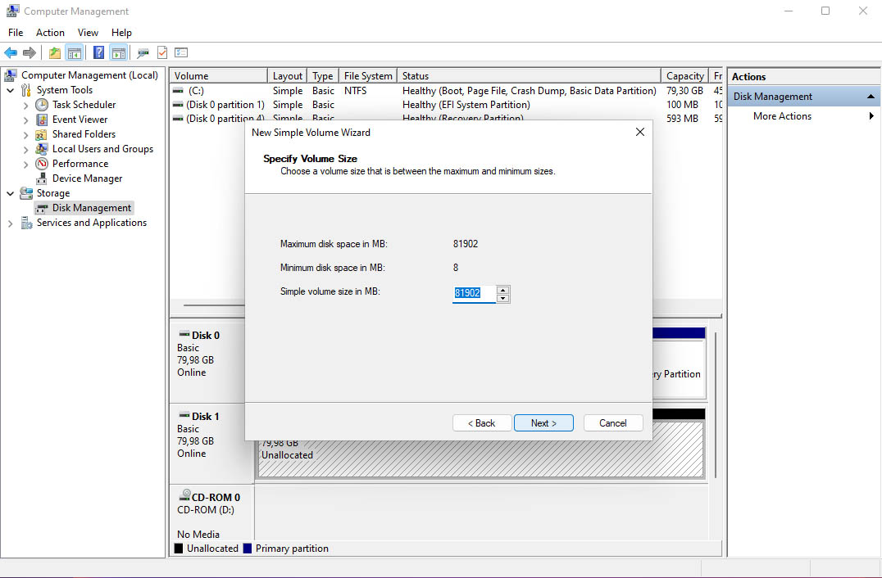Click the Rescan Disks toolbar icon
The height and width of the screenshot is (578, 882).
[141, 52]
